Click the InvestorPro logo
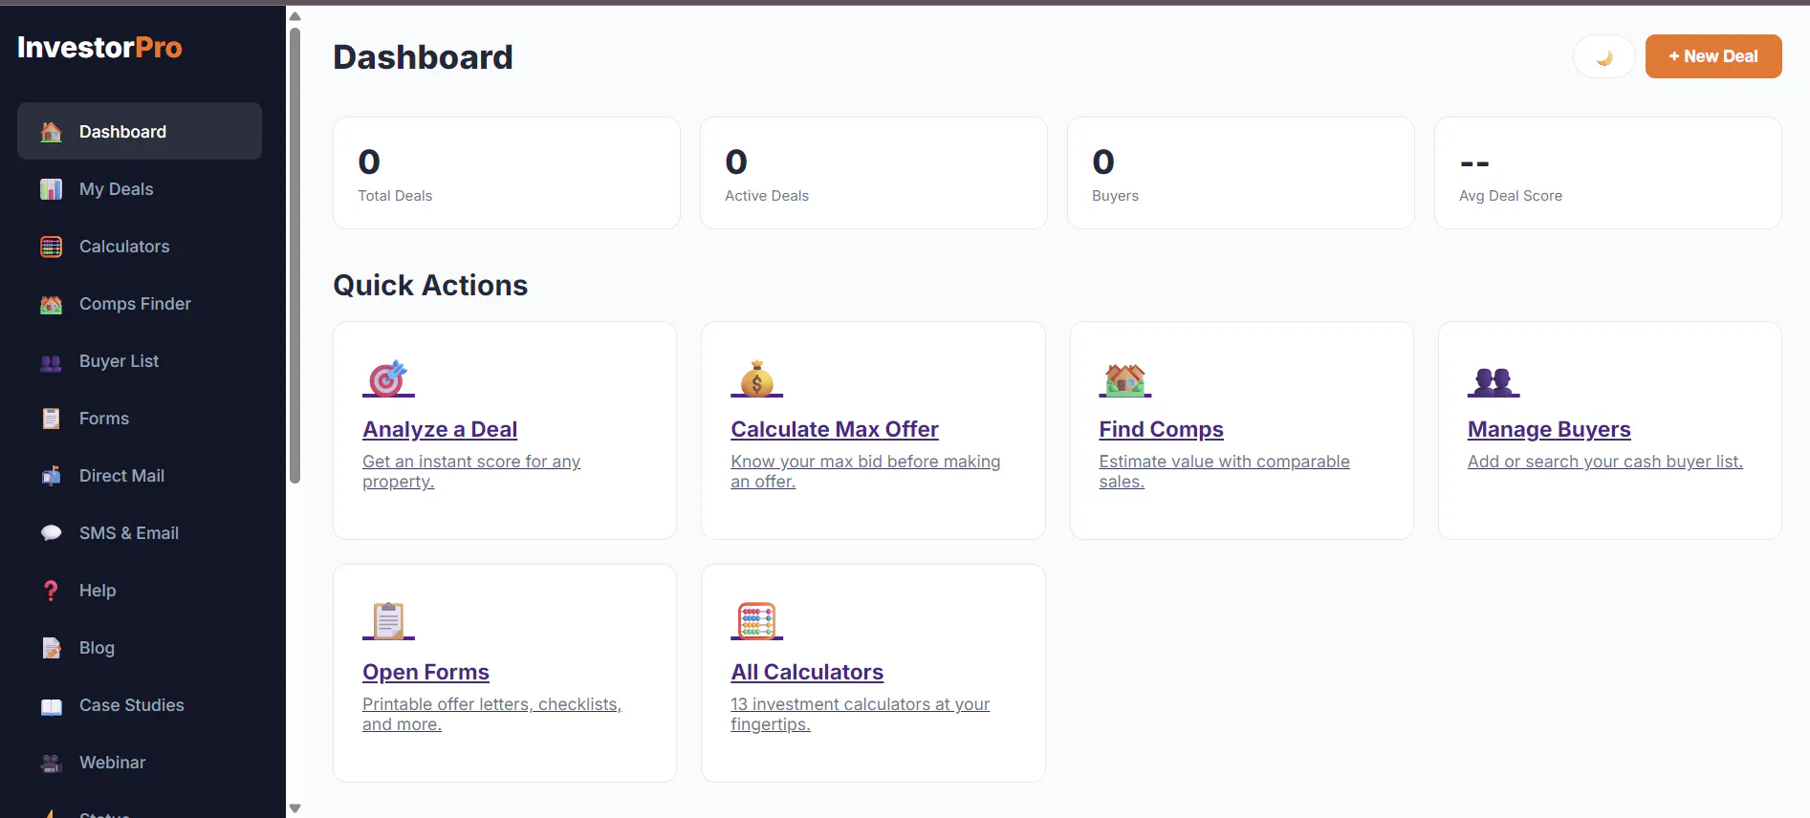 (x=99, y=48)
